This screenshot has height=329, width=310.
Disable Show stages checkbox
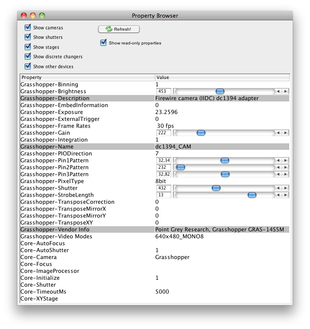pyautogui.click(x=28, y=47)
